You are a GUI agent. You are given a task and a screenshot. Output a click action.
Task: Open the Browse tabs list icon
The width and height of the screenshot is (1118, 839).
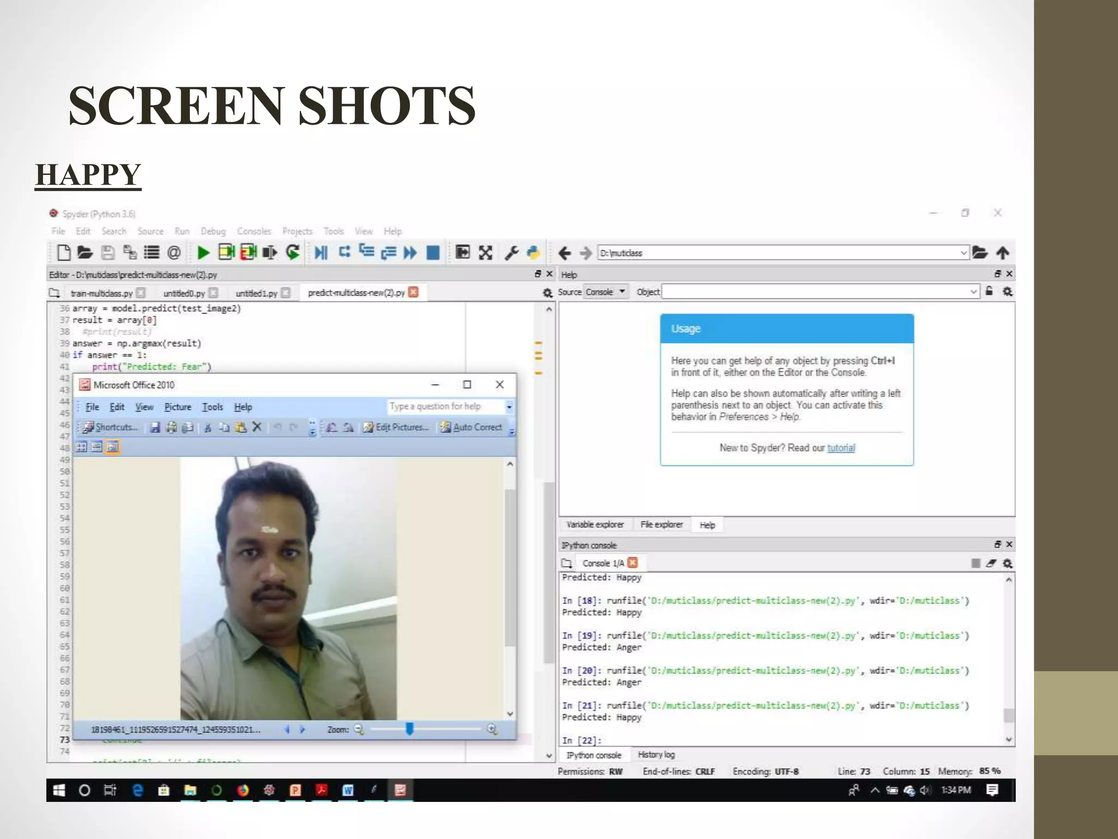(x=152, y=252)
